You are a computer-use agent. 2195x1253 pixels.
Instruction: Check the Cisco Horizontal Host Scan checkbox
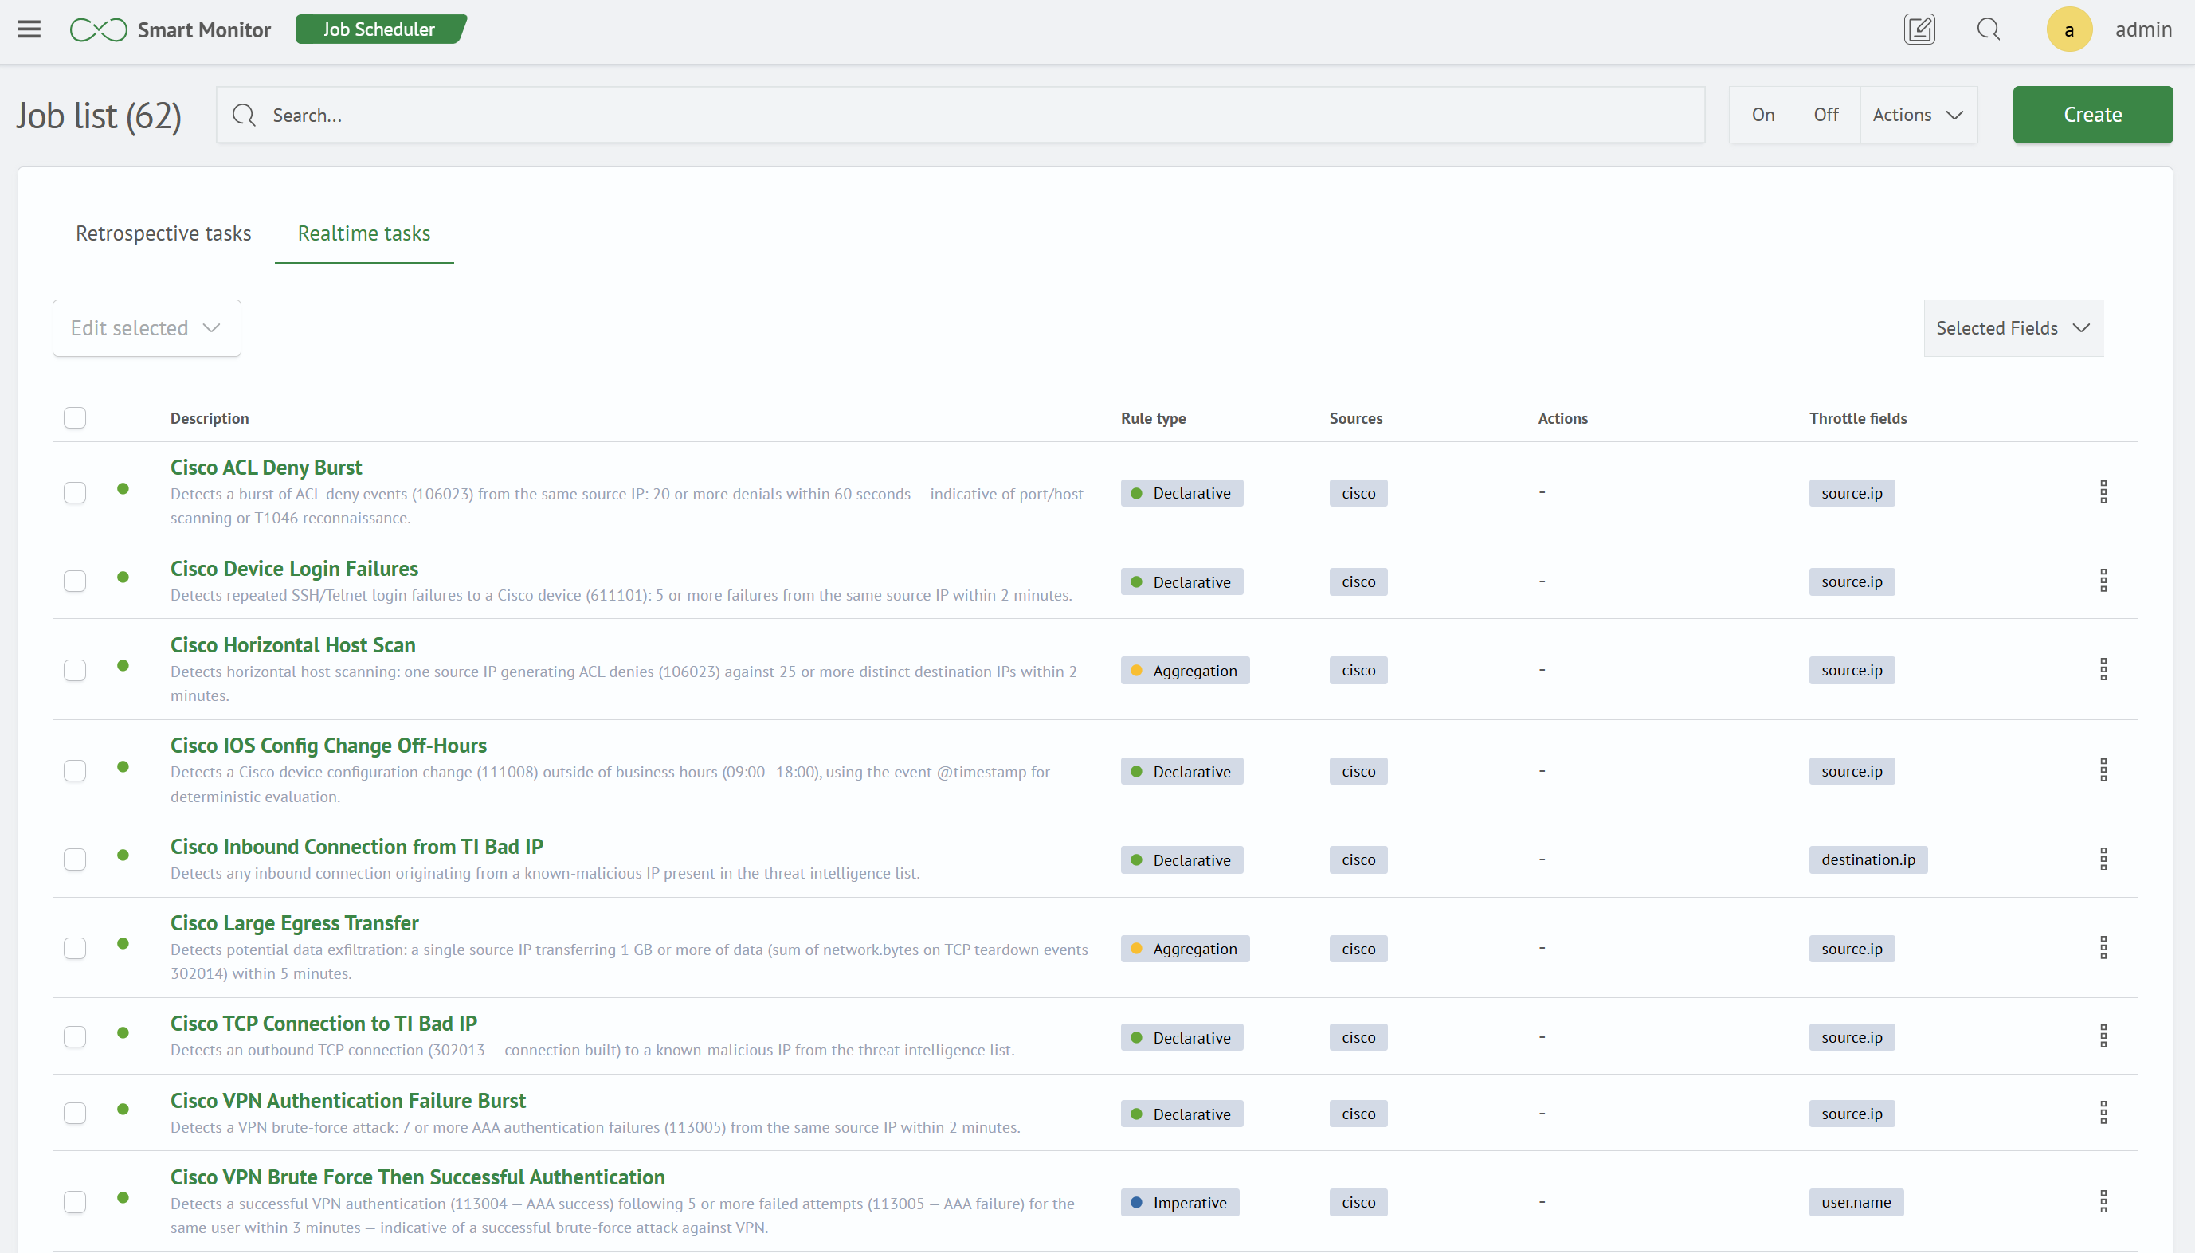pyautogui.click(x=75, y=671)
